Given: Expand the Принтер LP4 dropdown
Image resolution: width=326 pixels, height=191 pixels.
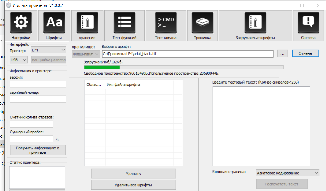Looking at the screenshot, I should pyautogui.click(x=48, y=50).
